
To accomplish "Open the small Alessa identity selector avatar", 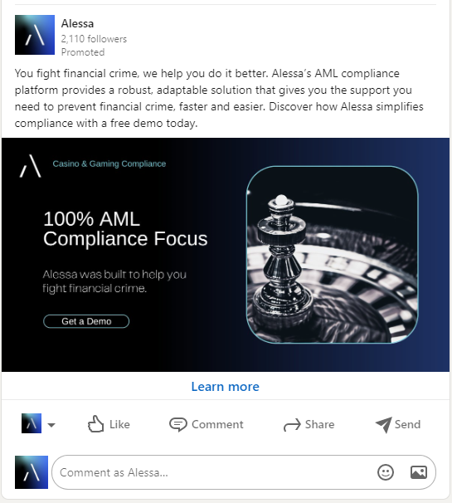I will click(x=32, y=423).
